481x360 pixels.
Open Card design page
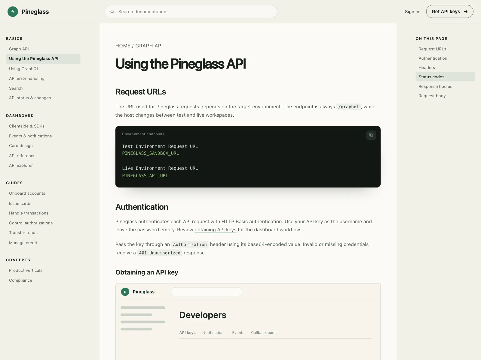(21, 145)
